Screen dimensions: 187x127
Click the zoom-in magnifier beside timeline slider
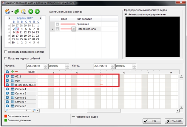click(x=34, y=111)
